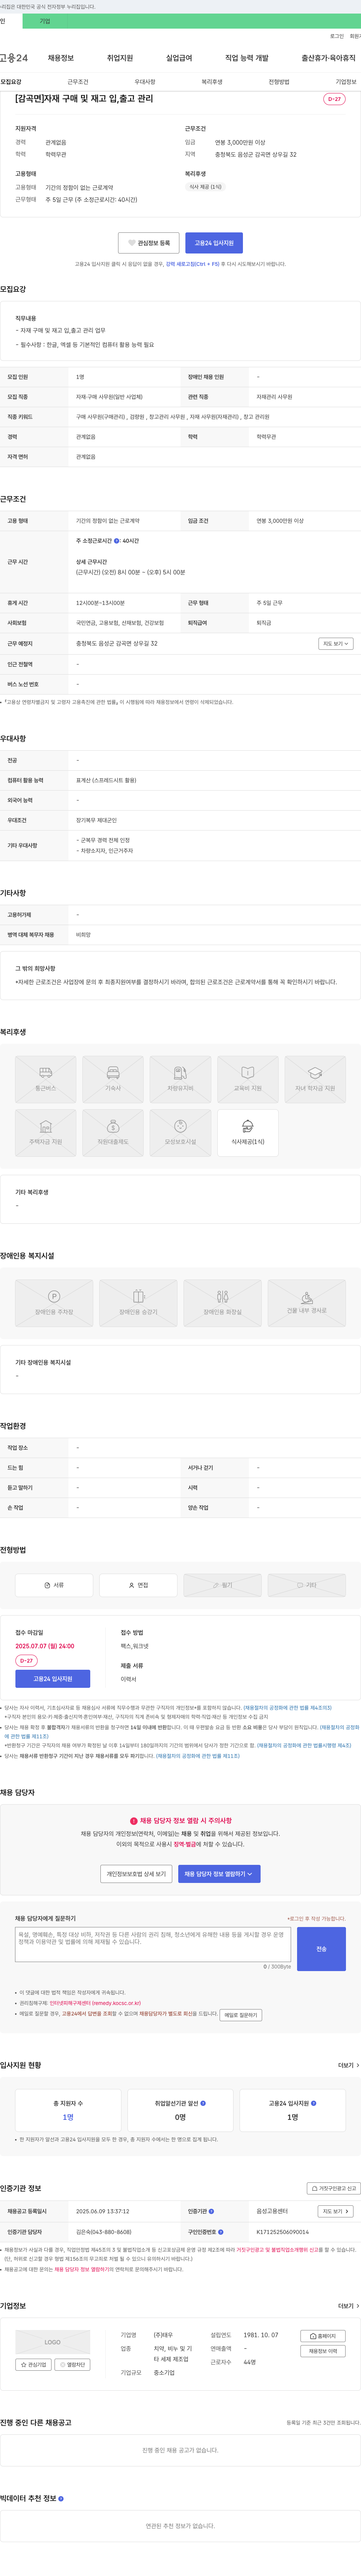Click the 언론중재위구제센터 remedy link
This screenshot has height=2576, width=361.
click(96, 2003)
